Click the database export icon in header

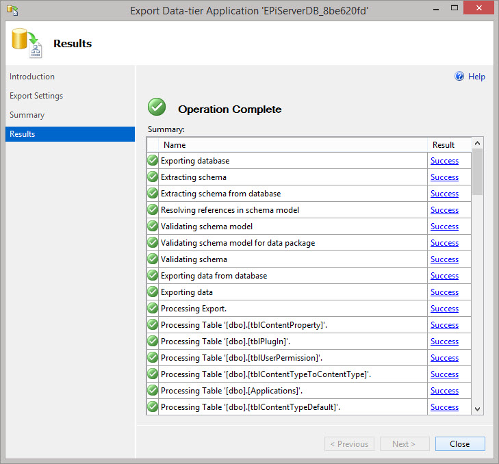point(26,43)
